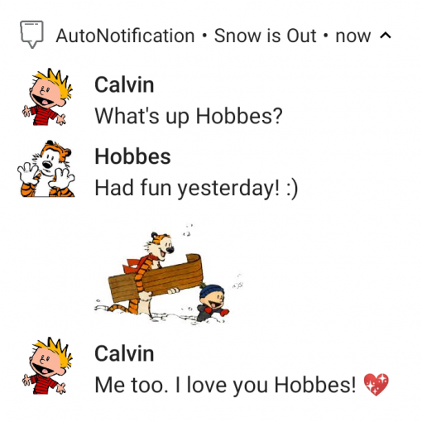Click the smiley ":)" text in Hobbes's message
422x422 pixels.
pos(292,189)
